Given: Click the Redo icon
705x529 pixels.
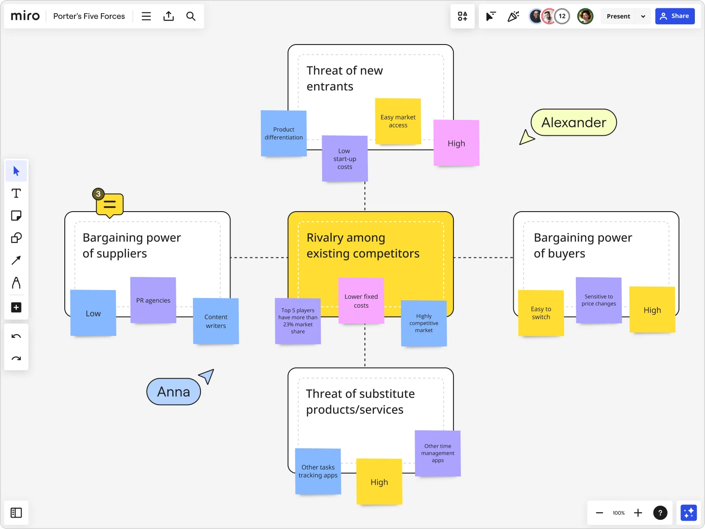Looking at the screenshot, I should 16,358.
